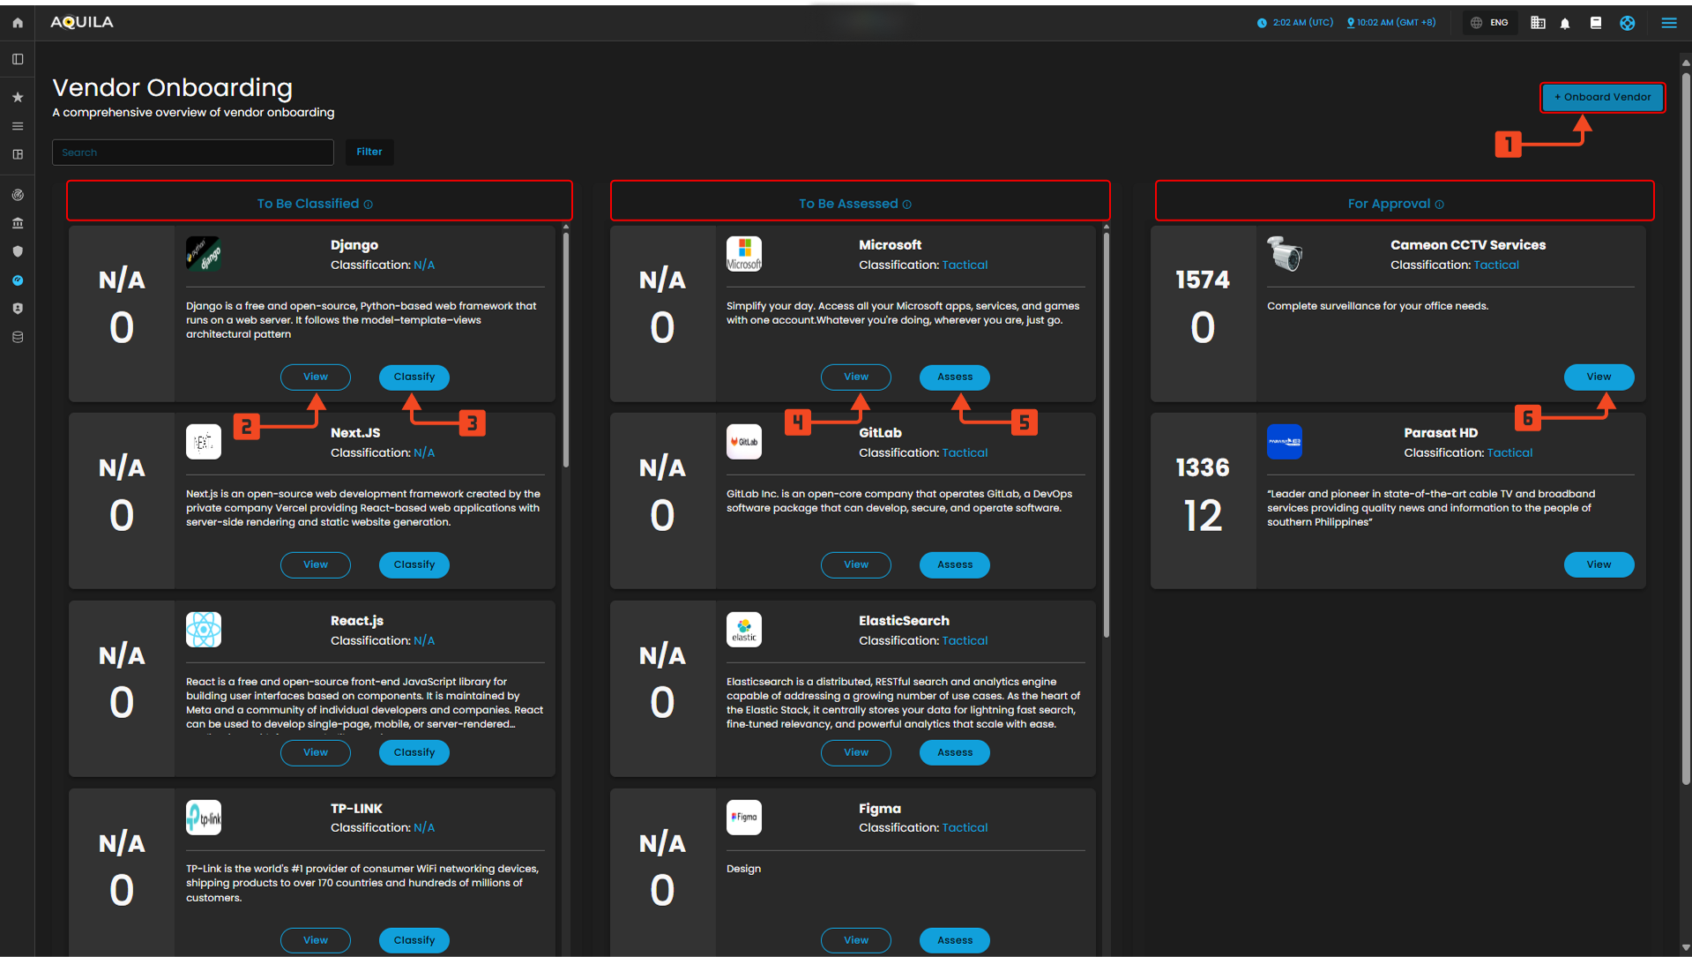Open the blue hamburger menu at top right
This screenshot has height=957, width=1692.
tap(1668, 23)
